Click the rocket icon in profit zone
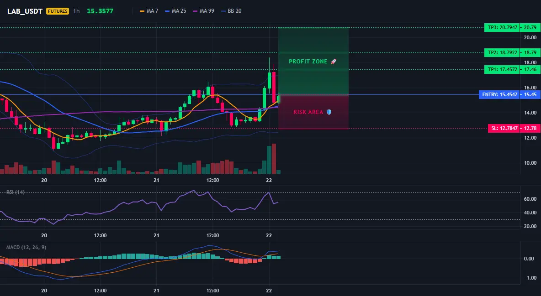Image resolution: width=541 pixels, height=296 pixels. (333, 61)
